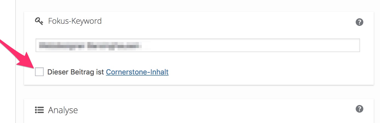Open the Cornerstone-Inhalt link
The height and width of the screenshot is (123, 380).
[x=137, y=72]
